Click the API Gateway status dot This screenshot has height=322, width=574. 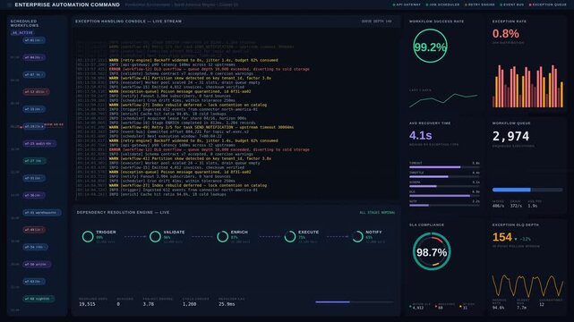394,4
